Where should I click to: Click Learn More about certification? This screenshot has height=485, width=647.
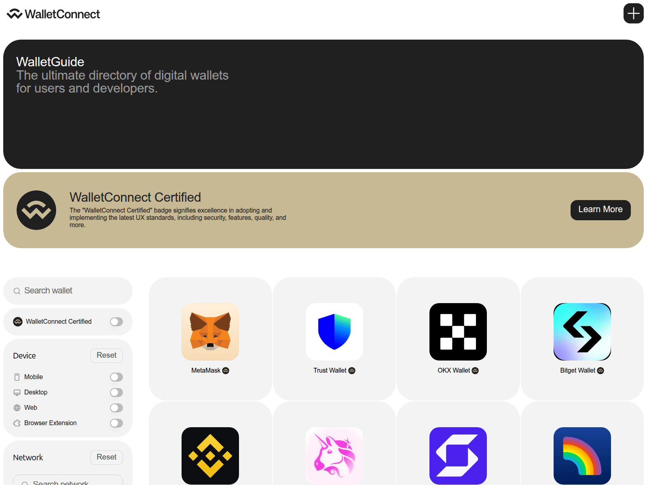click(x=600, y=210)
